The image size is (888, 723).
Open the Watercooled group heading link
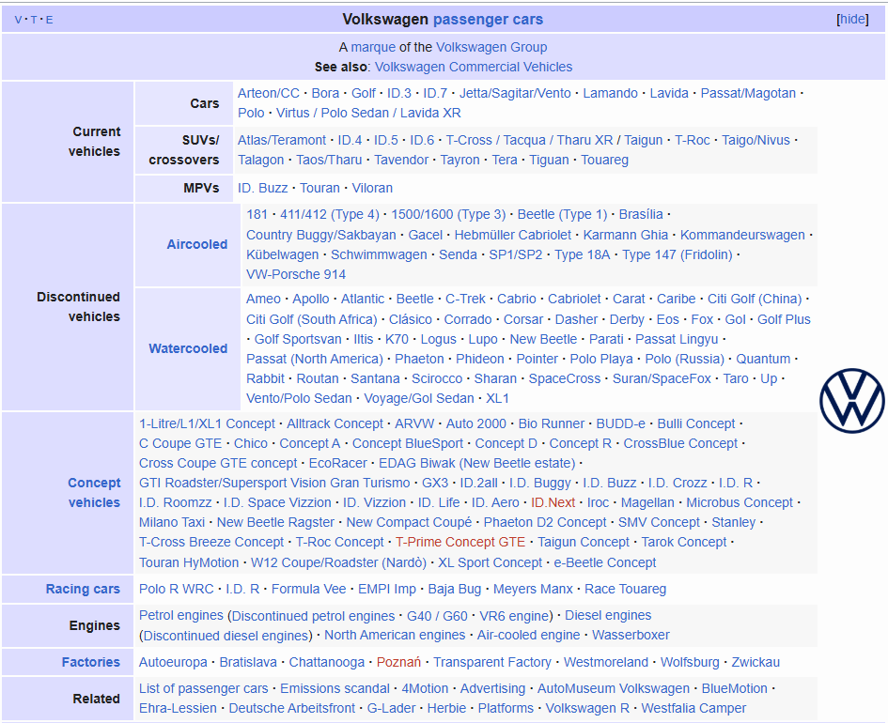(x=188, y=348)
